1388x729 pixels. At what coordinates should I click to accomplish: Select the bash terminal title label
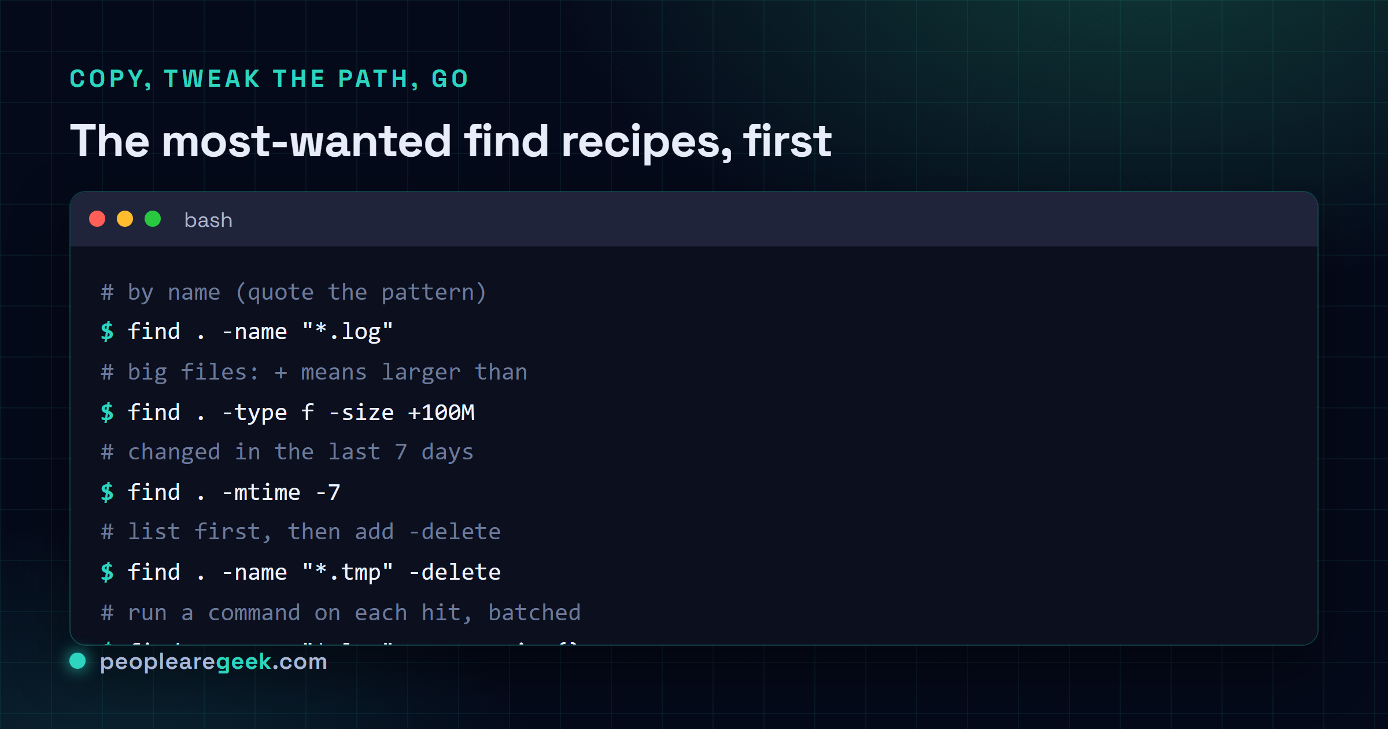click(208, 220)
